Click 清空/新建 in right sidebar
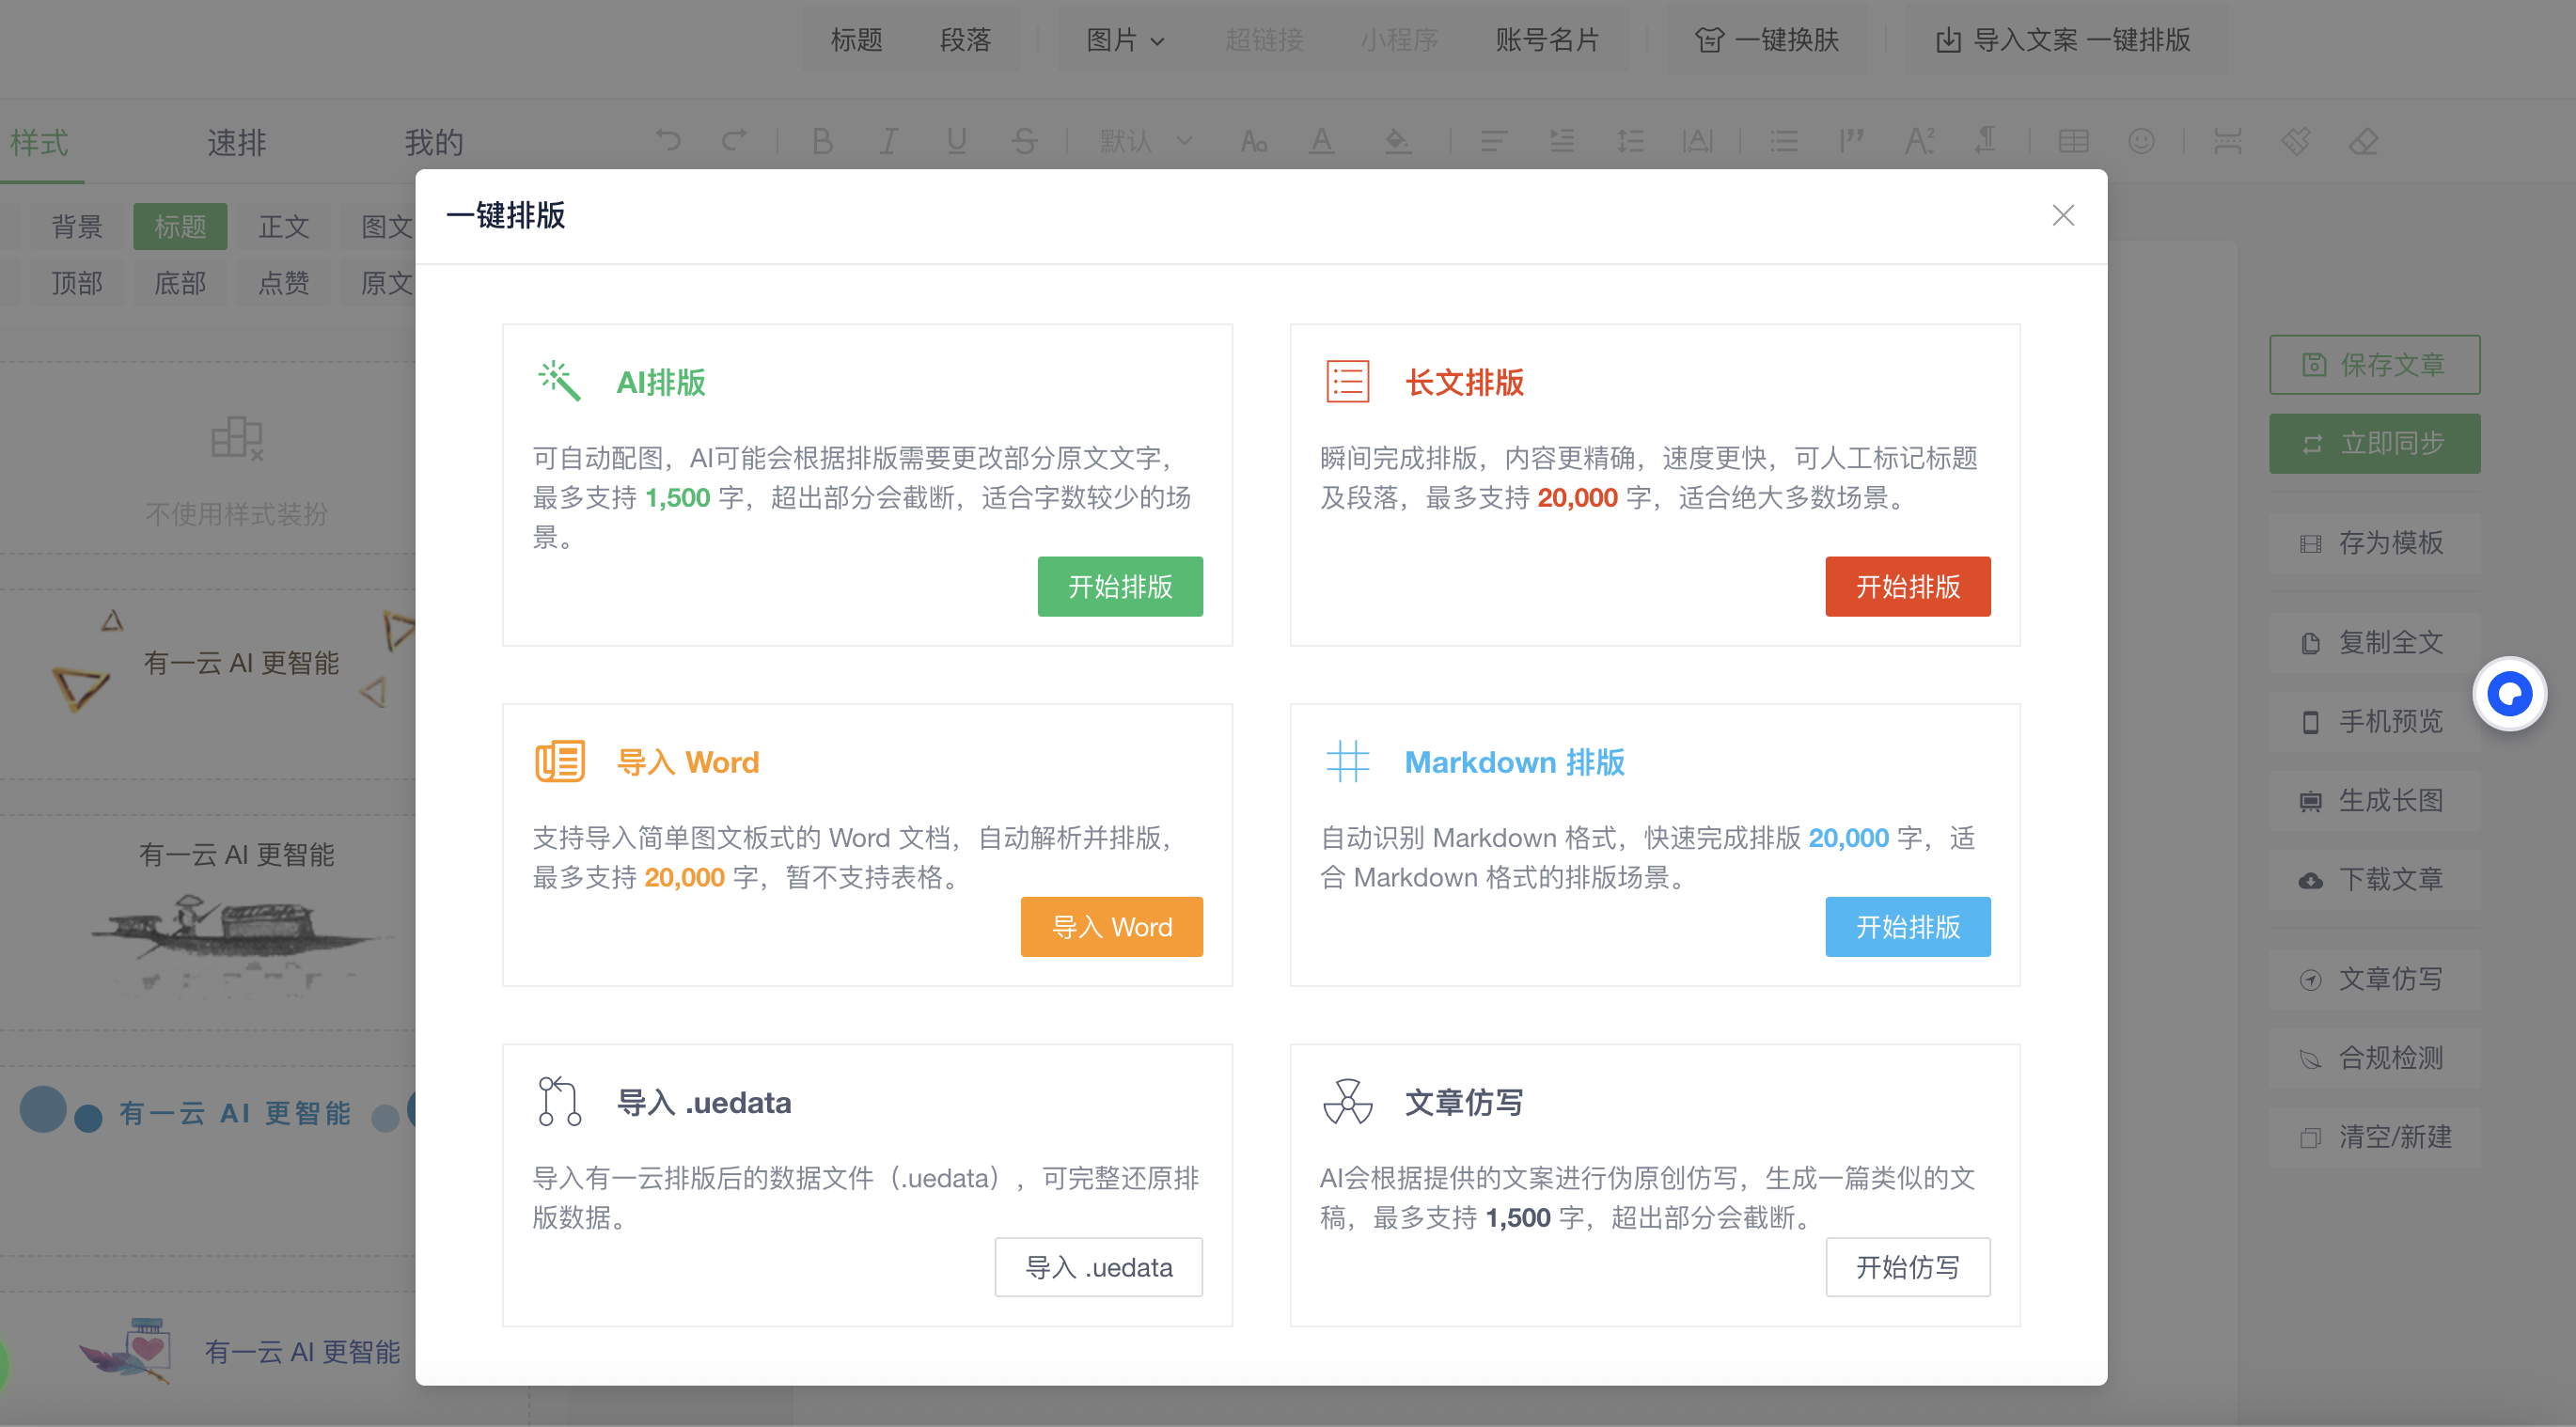 click(x=2374, y=1136)
